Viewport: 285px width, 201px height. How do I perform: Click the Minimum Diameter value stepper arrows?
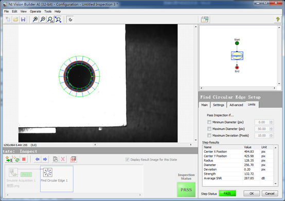pos(271,123)
